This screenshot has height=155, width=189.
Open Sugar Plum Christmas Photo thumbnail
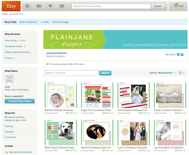tap(97, 95)
